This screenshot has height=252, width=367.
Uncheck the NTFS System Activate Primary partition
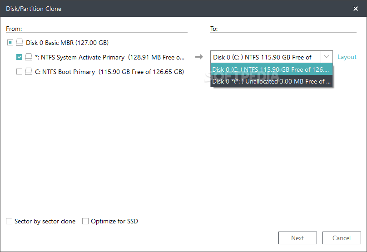[x=19, y=57]
